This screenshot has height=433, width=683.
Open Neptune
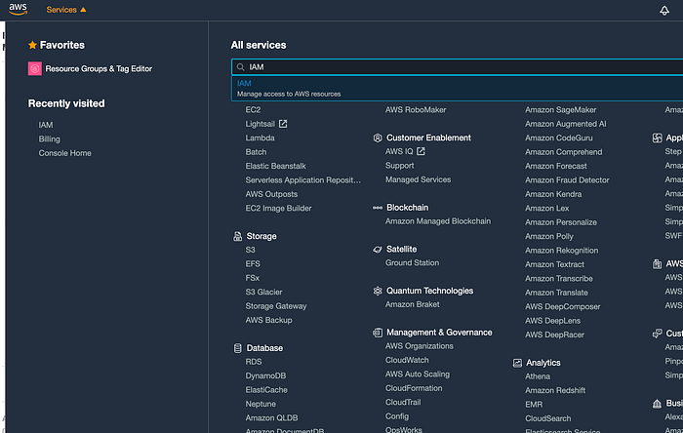[261, 404]
